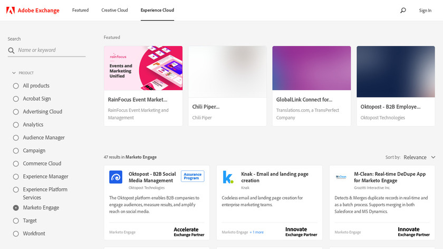Viewport: 443px width, 249px height.
Task: Open the Chili Piper featured card image
Action: pos(227,72)
